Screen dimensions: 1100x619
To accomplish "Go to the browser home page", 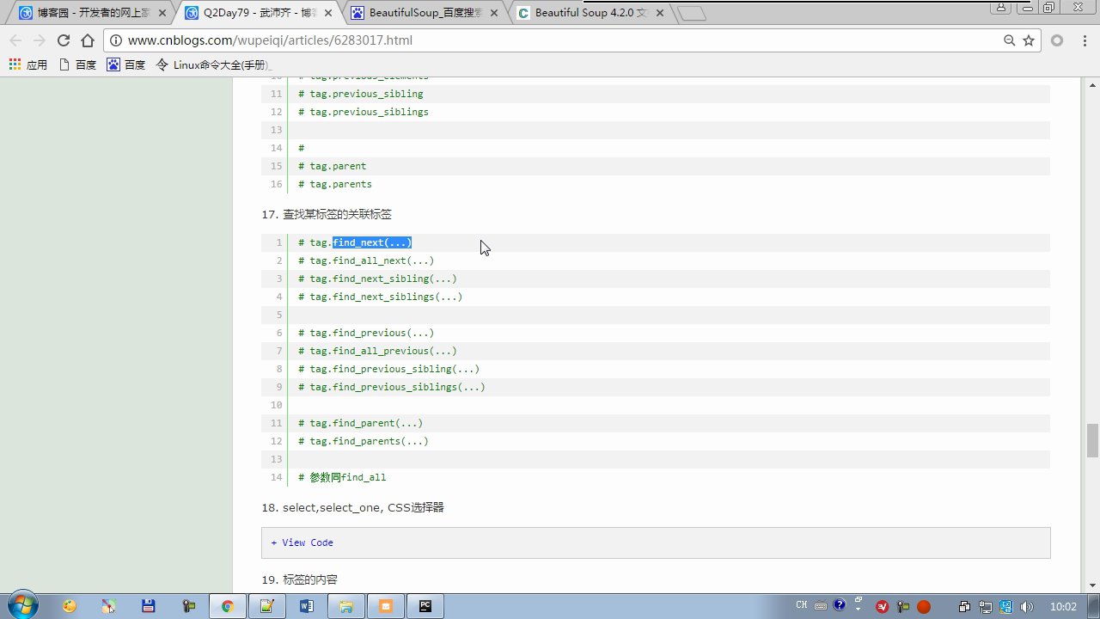I will [87, 40].
